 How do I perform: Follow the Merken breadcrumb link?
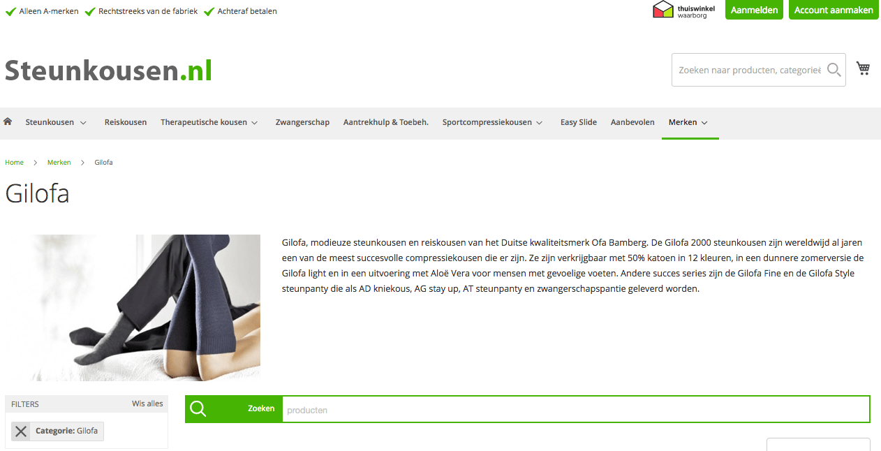click(x=59, y=162)
